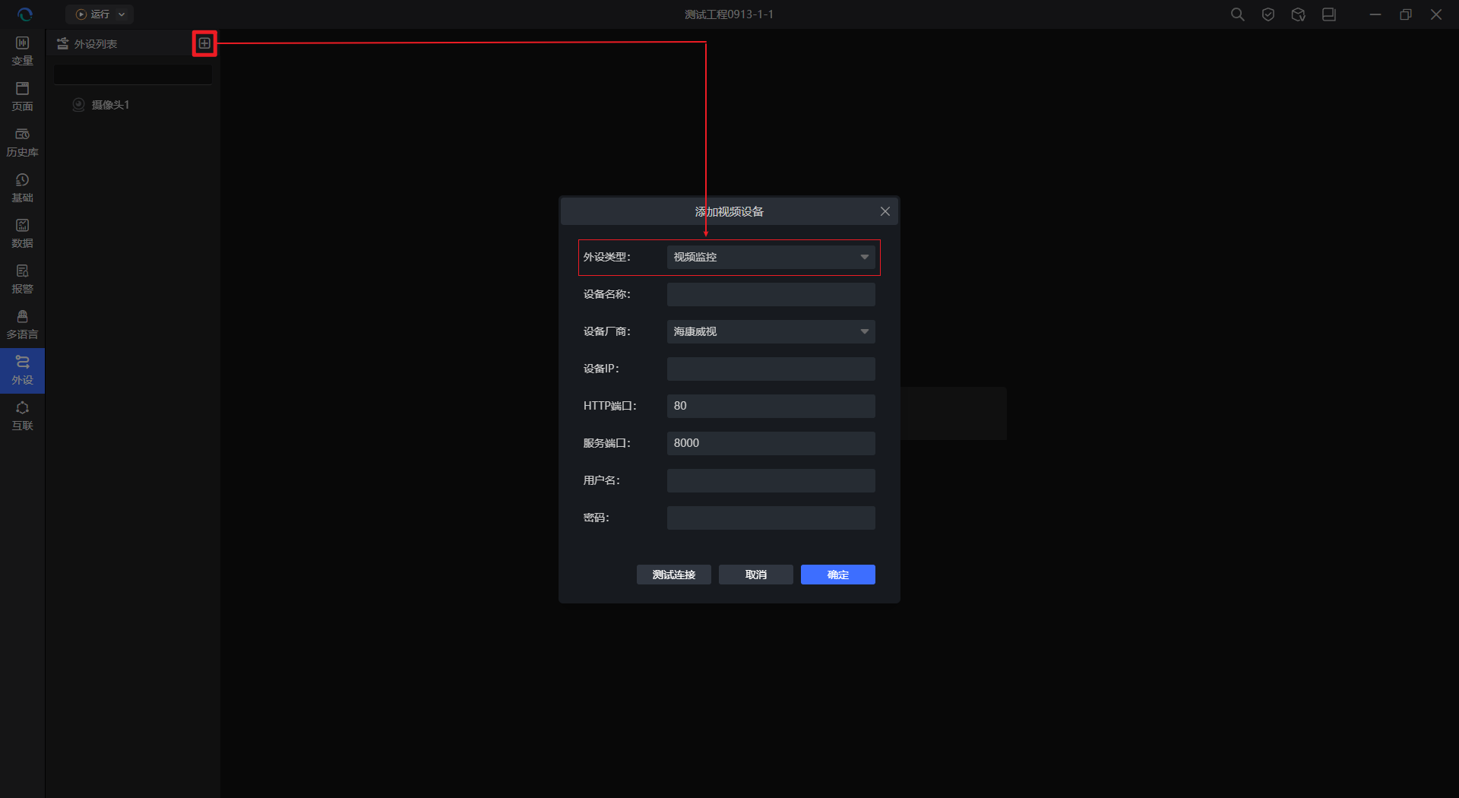Click the peripheral list search field

pyautogui.click(x=132, y=74)
